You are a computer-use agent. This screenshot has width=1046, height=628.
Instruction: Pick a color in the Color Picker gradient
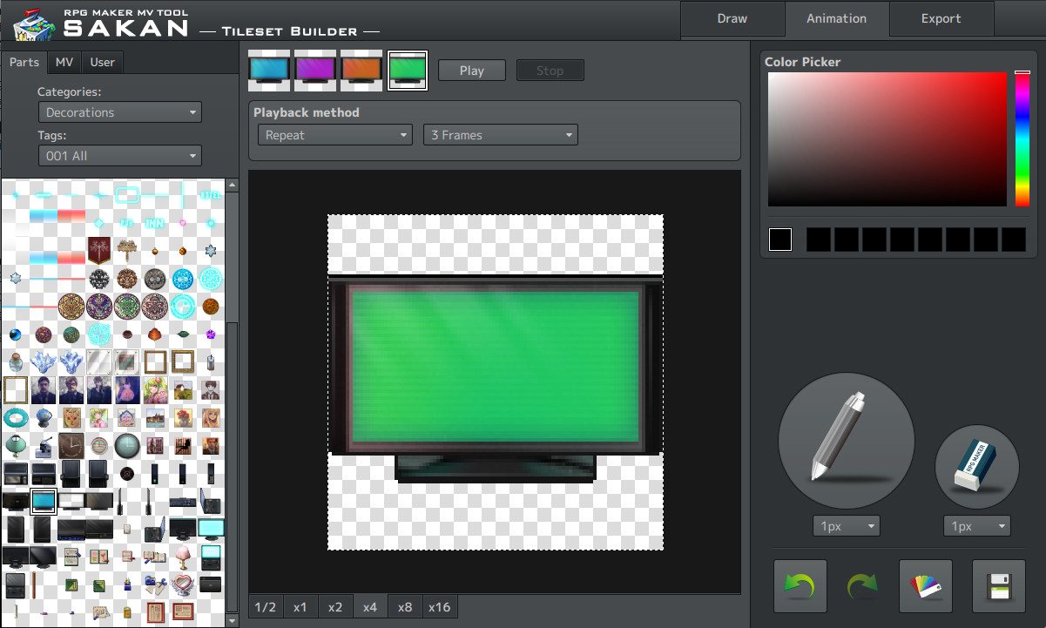click(886, 139)
